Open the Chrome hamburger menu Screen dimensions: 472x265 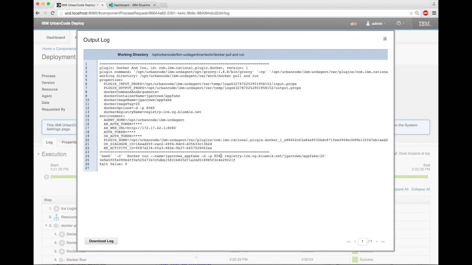434,13
